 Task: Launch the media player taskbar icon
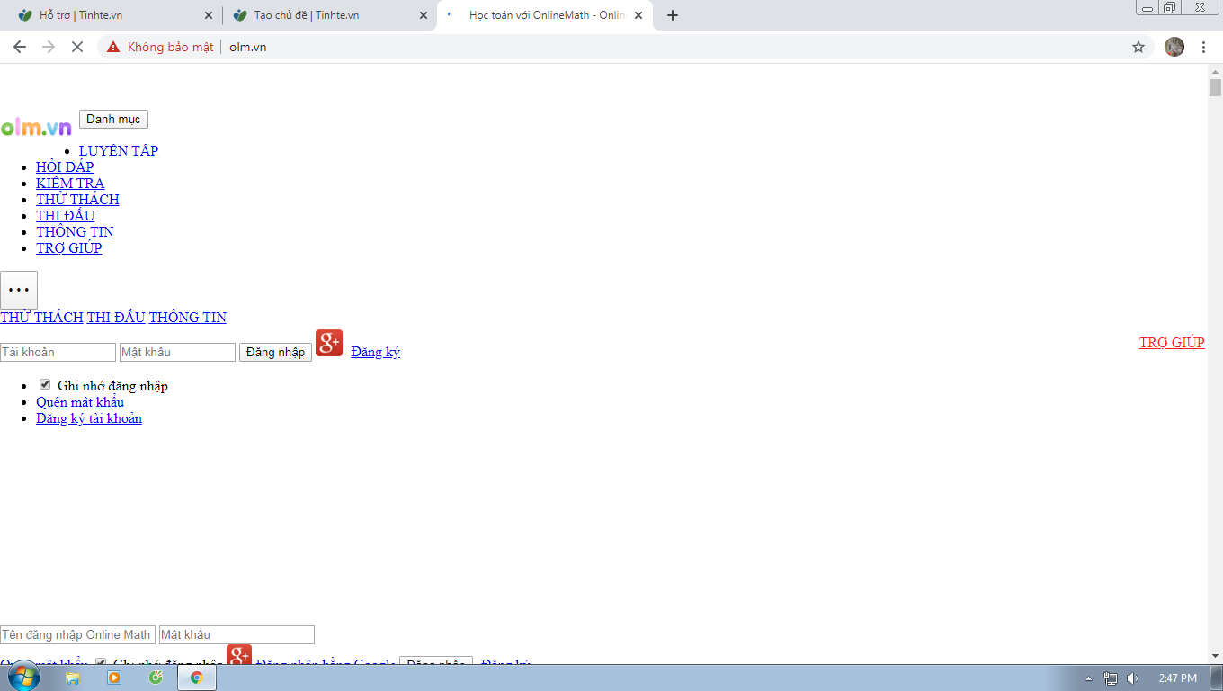point(114,678)
